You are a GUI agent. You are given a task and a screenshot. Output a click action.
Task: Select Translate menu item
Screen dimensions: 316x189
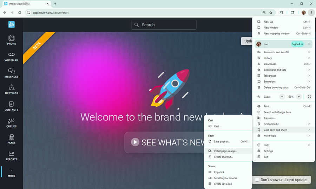click(283, 118)
